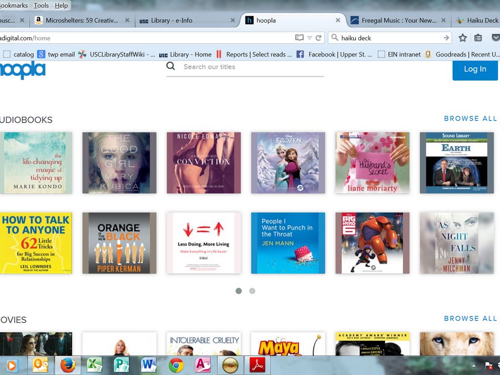Open address bar history dropdown arrow
The height and width of the screenshot is (375, 500).
(x=310, y=38)
